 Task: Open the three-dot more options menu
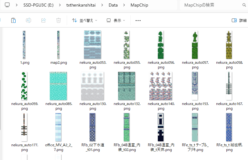tap(138, 20)
